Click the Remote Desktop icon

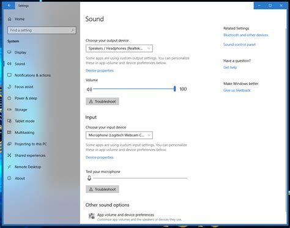coord(9,167)
